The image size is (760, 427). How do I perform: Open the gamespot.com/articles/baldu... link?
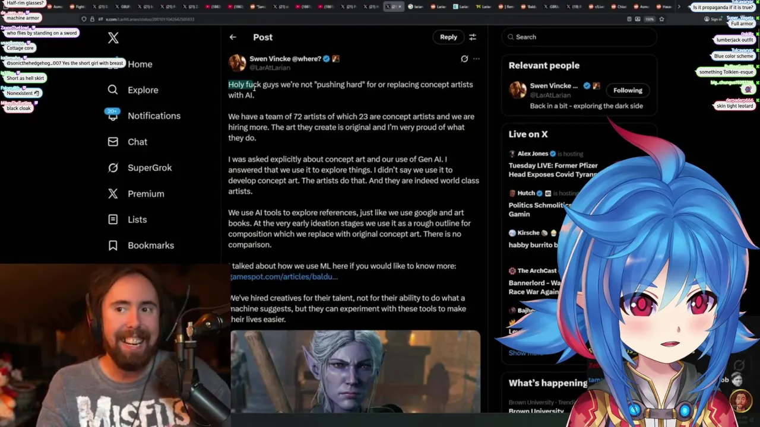coord(284,277)
